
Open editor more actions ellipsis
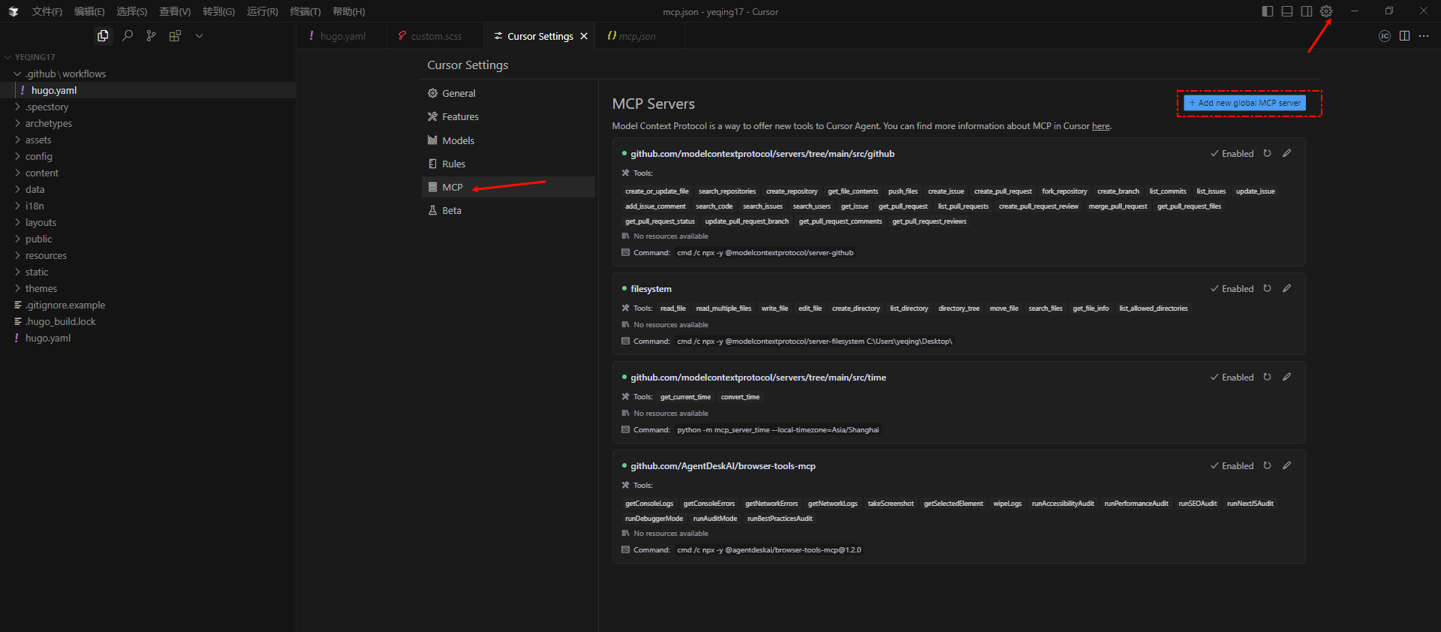pyautogui.click(x=1424, y=36)
